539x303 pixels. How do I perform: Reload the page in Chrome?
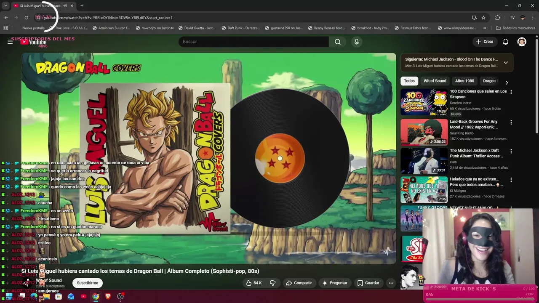pyautogui.click(x=26, y=18)
